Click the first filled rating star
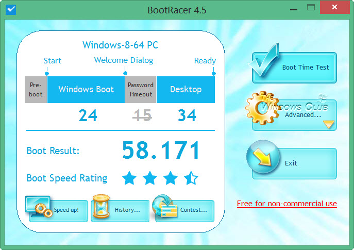The image size is (354, 250). pos(129,178)
